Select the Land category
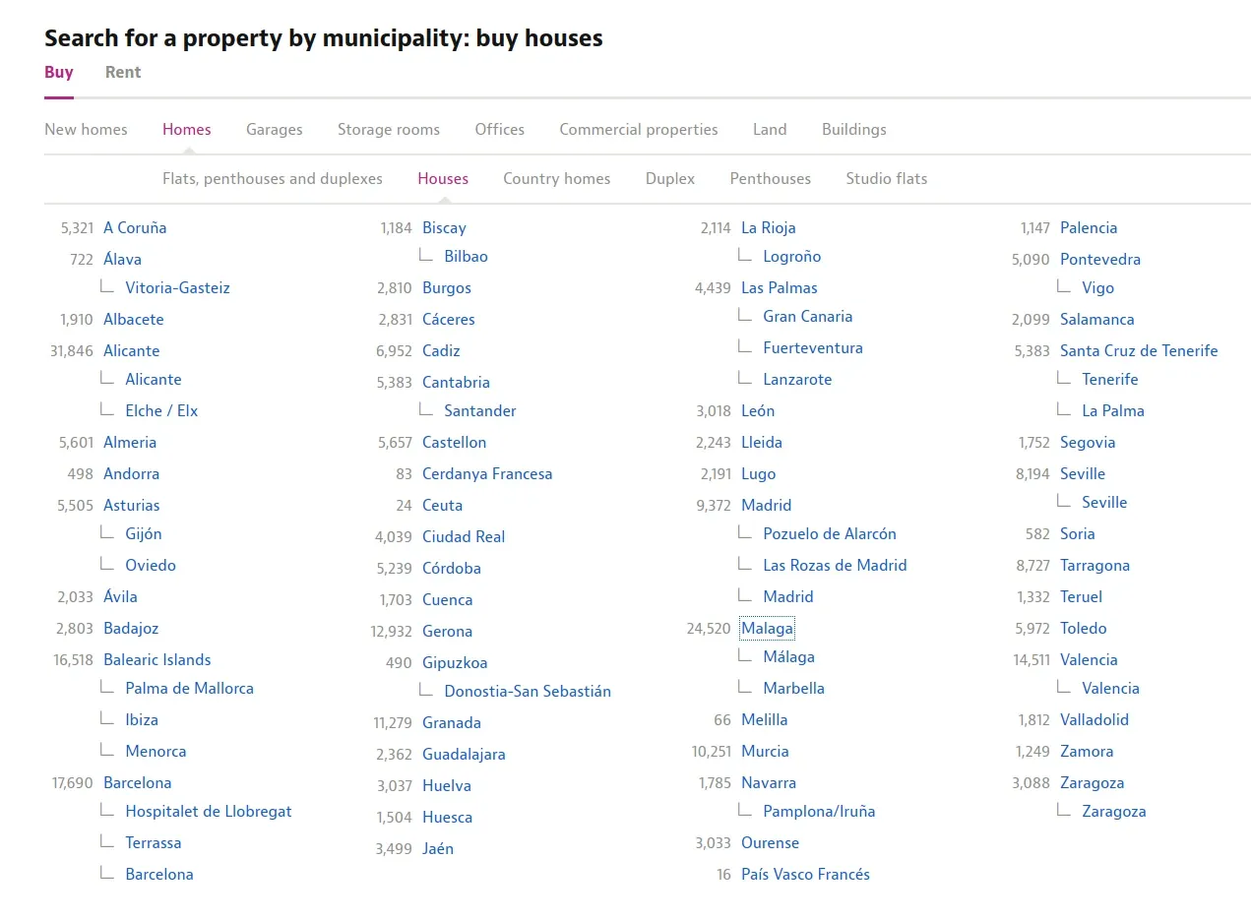Screen dimensions: 1251x921 pyautogui.click(x=770, y=129)
